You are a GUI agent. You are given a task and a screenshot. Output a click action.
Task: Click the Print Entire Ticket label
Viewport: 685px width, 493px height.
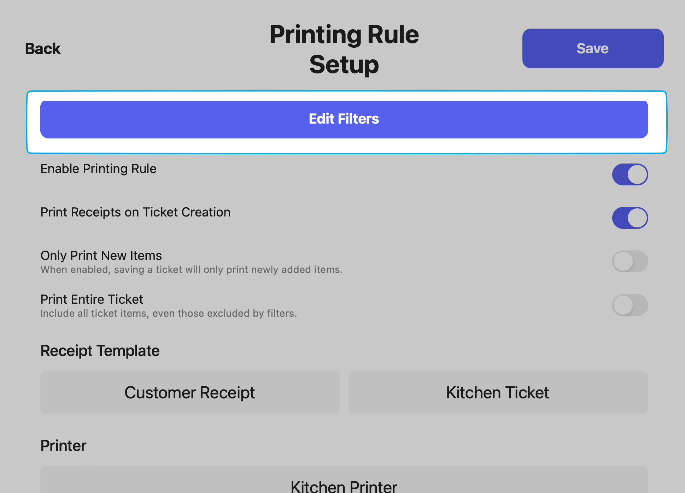tap(92, 299)
